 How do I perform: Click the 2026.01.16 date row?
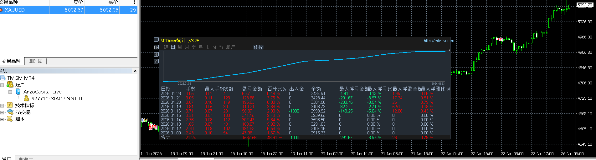pyautogui.click(x=171, y=111)
